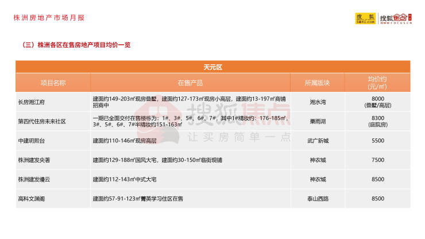Click the 建面约129-188㎡国风大宅 product cell
The image size is (425, 239).
pos(190,160)
